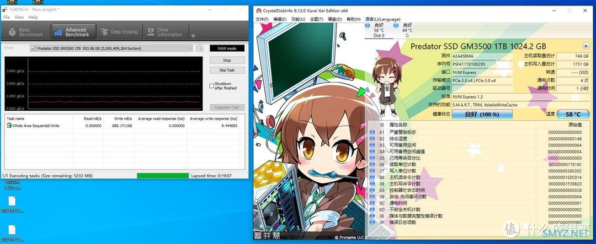
Task: Open TxBENCH Help menu
Action: tap(33, 17)
